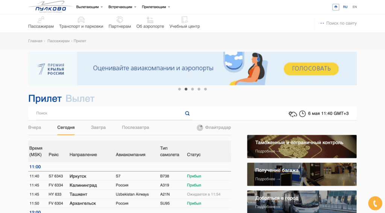This screenshot has width=385, height=213.
Task: Open the Об аэропорте tower icon
Action: tap(150, 19)
